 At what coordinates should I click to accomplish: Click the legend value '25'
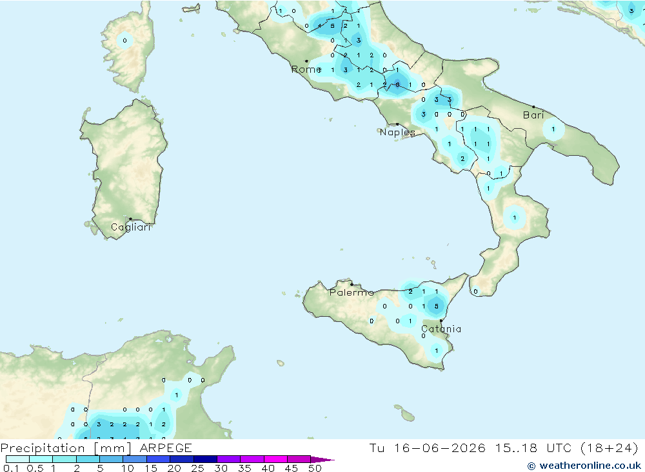198,468
